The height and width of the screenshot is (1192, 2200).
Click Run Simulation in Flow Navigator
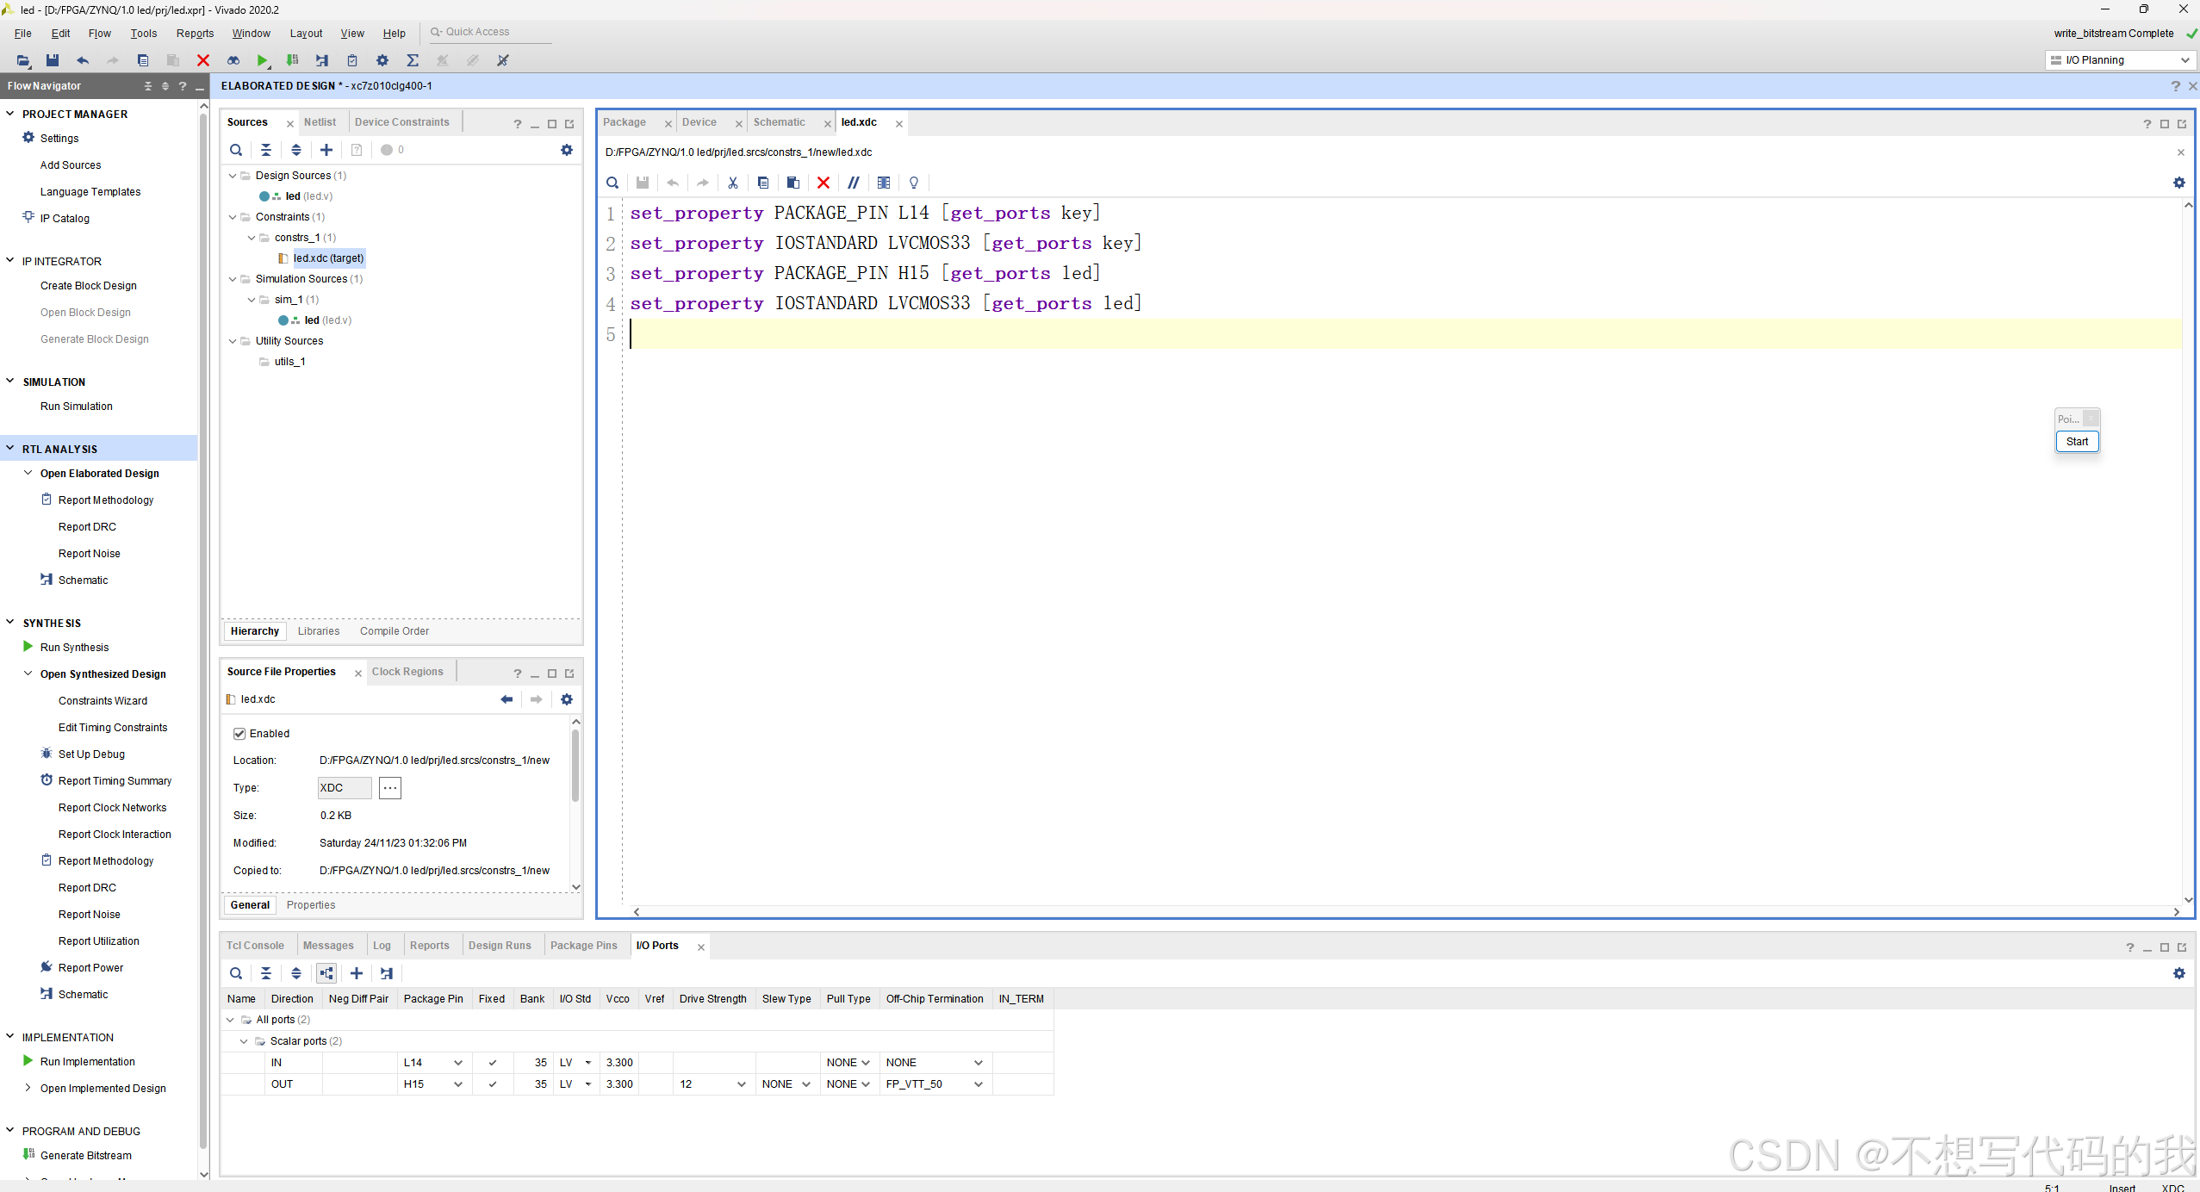75,405
